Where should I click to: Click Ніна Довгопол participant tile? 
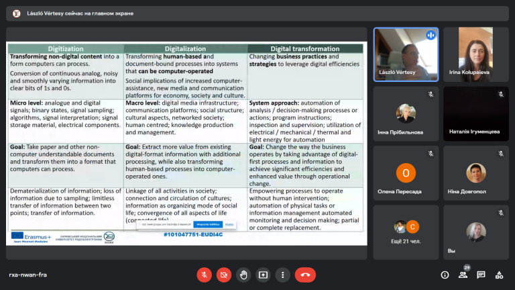(476, 173)
